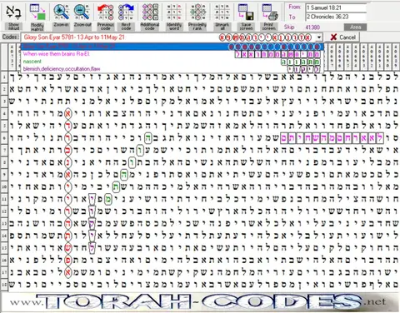Image resolution: width=400 pixels, height=313 pixels.
Task: Click the red circled letter in matrix row 17
Action: [67, 272]
